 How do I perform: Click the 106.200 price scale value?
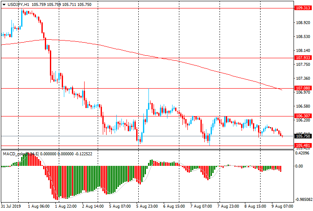coord(303,120)
